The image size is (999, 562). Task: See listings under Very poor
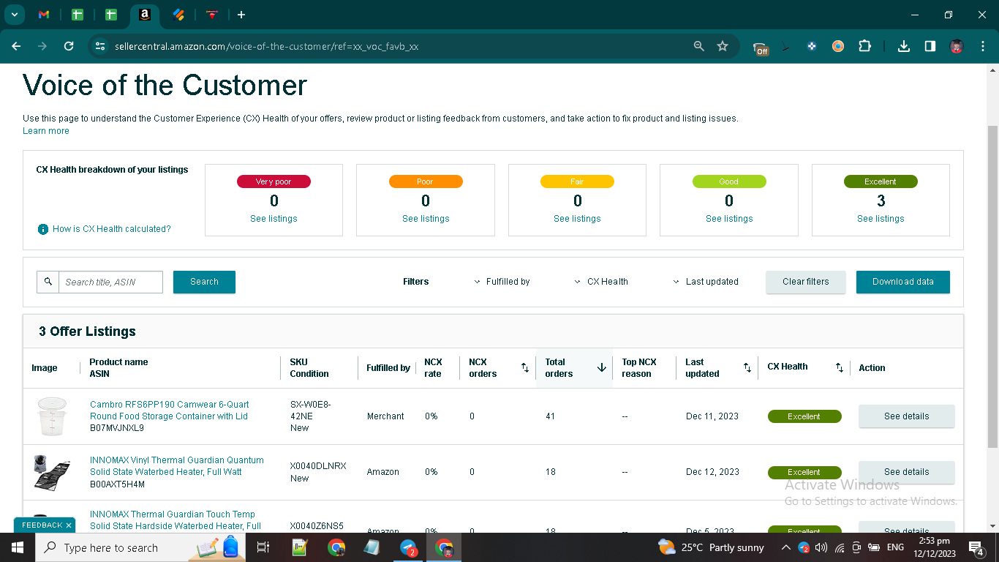[274, 219]
